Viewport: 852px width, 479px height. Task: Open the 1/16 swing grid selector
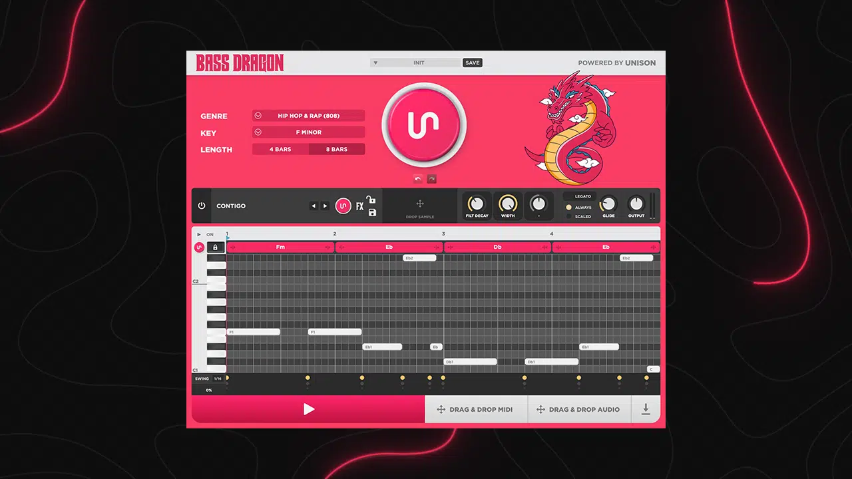(218, 379)
